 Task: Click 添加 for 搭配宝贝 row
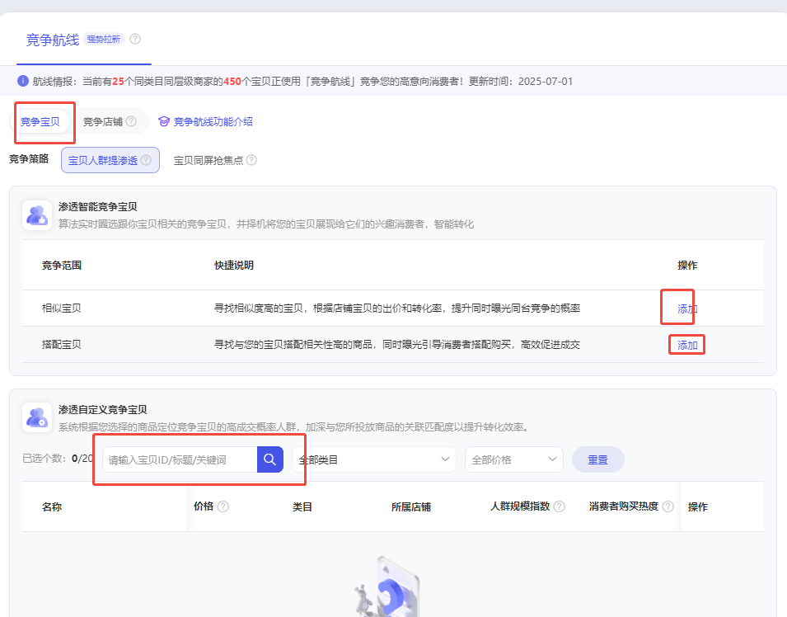click(x=687, y=345)
